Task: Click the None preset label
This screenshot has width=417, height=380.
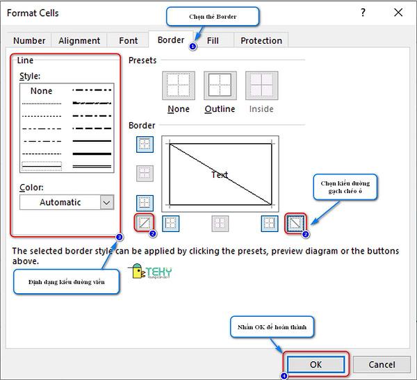Action: point(179,109)
